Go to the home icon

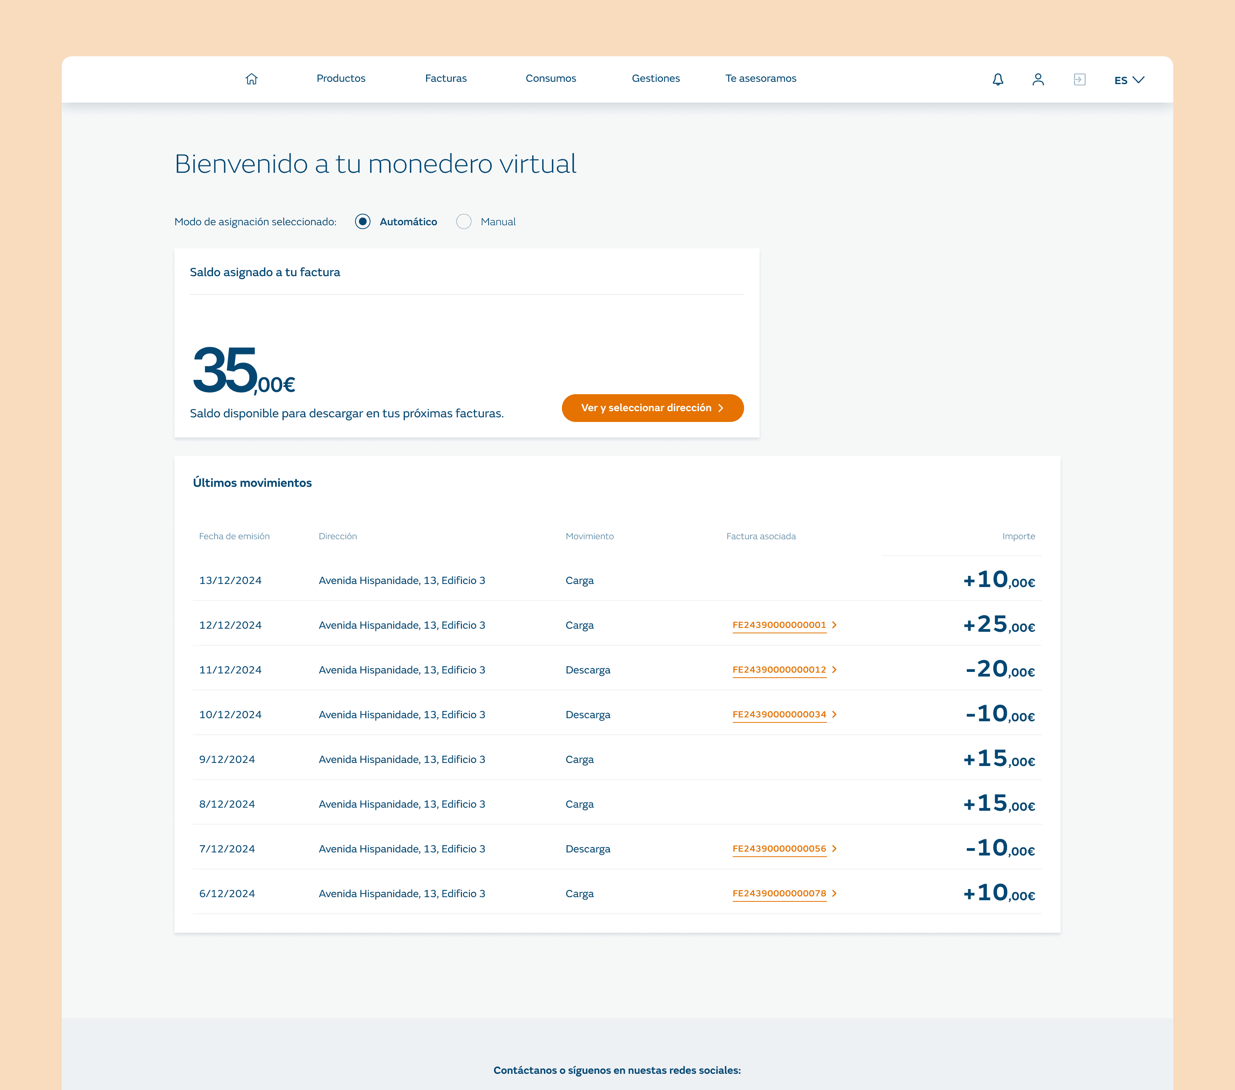pyautogui.click(x=251, y=79)
